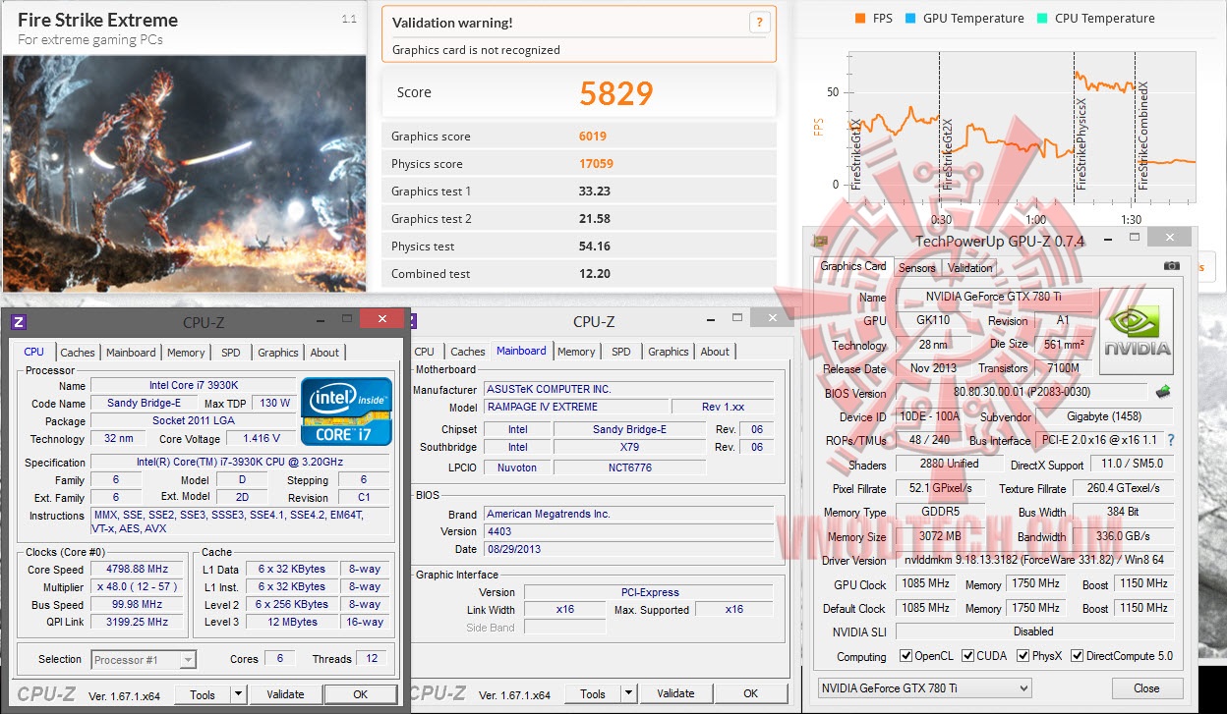
Task: Toggle the PhysX checkbox in GPU-Z
Action: [1023, 656]
